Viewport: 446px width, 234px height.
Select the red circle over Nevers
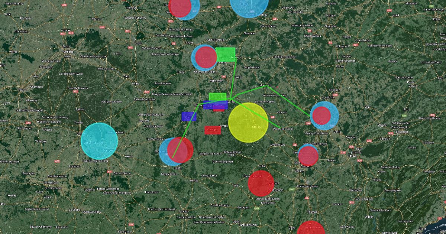(x=180, y=150)
